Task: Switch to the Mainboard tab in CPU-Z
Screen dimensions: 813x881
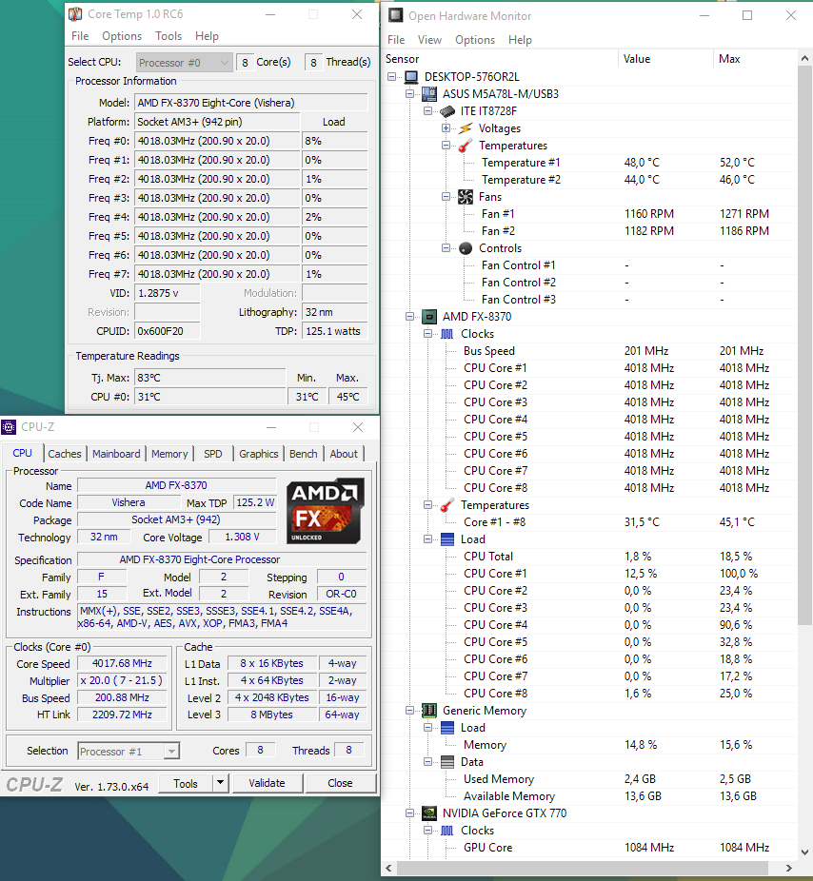Action: tap(116, 454)
